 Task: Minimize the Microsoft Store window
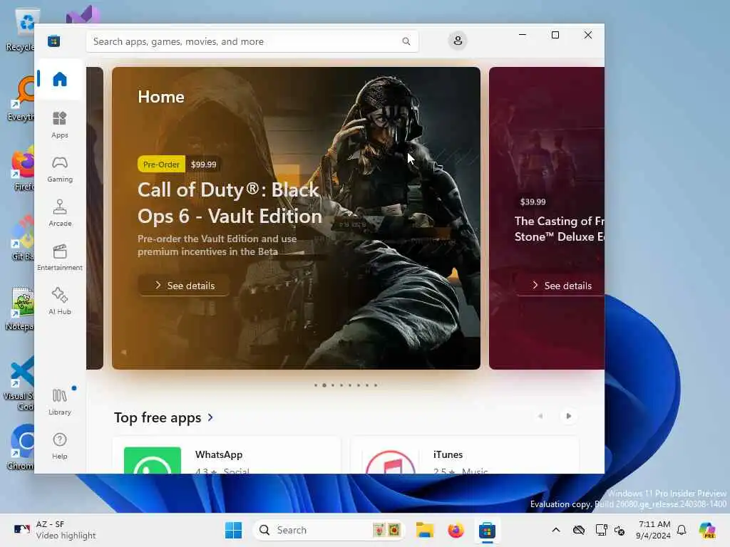pyautogui.click(x=523, y=35)
